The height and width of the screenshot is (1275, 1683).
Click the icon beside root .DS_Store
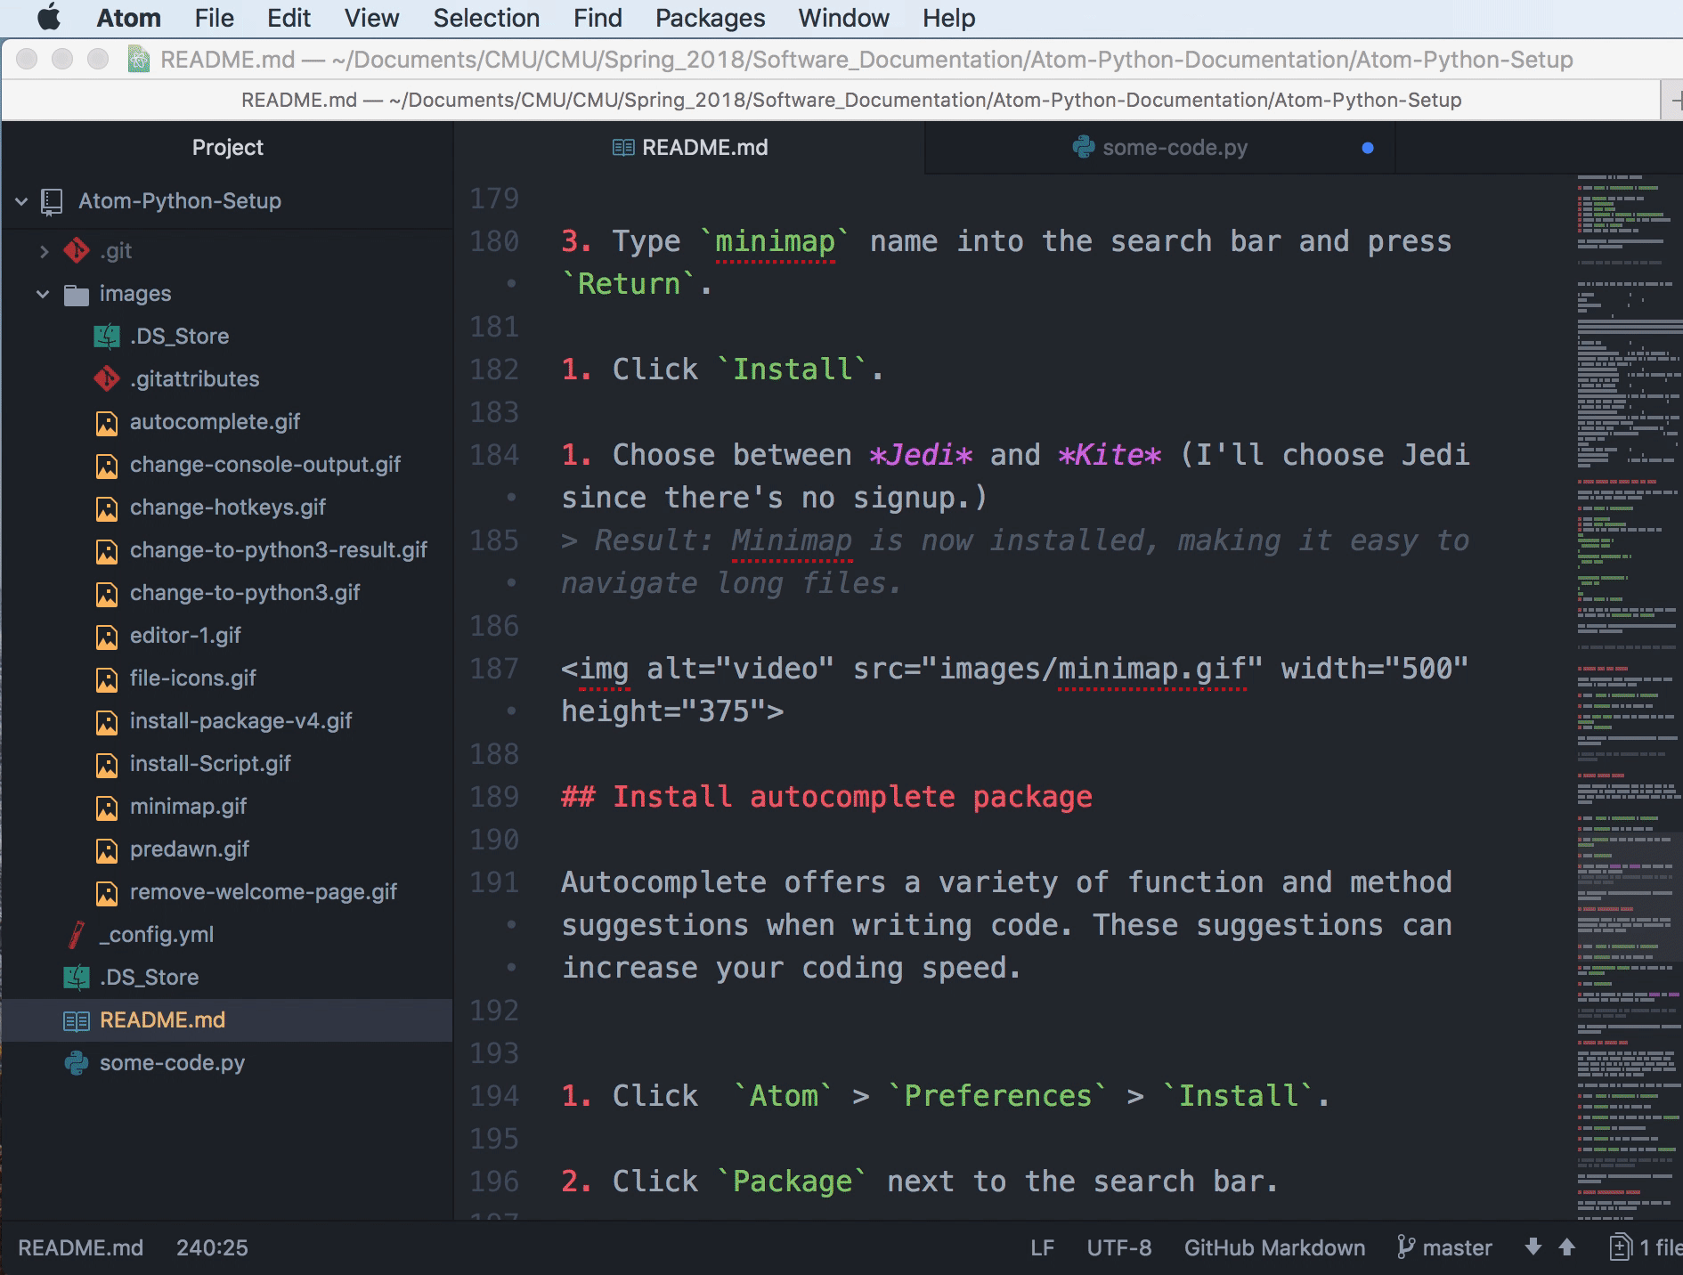[77, 978]
